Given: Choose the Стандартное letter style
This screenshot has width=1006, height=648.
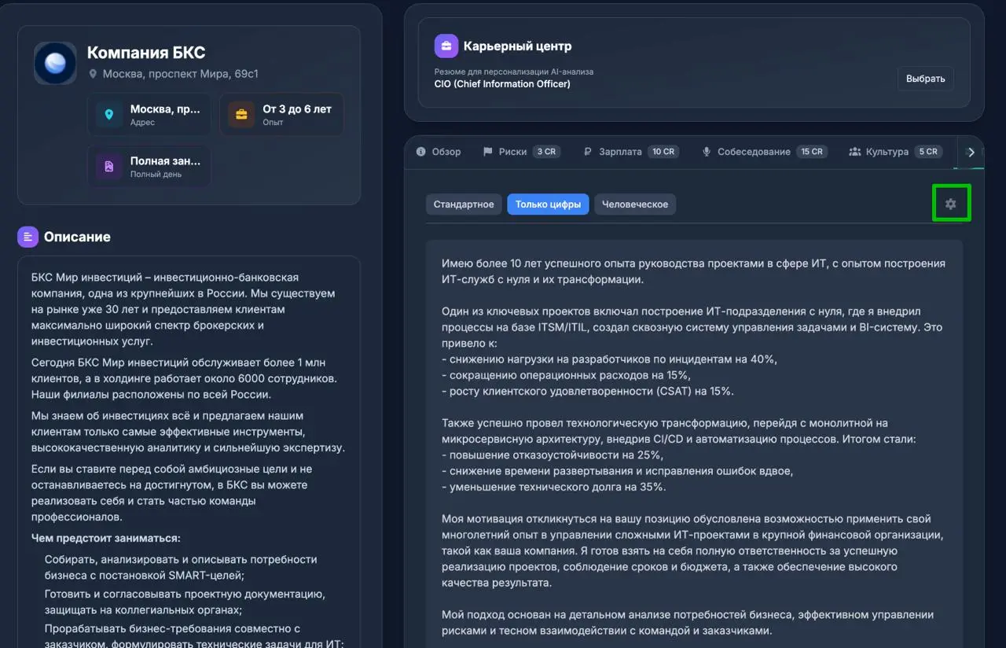Looking at the screenshot, I should (464, 204).
